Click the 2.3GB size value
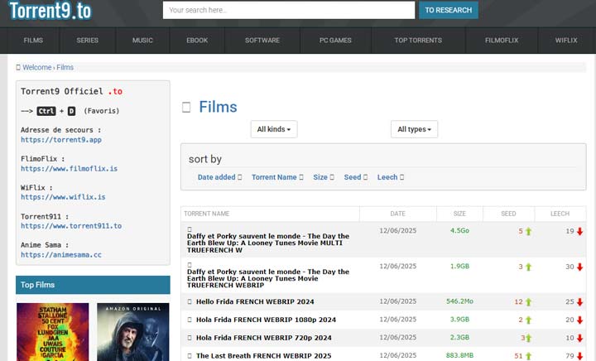This screenshot has height=361, width=596. tap(459, 338)
